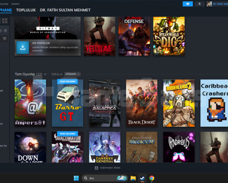Viewport: 228px width, 183px height.
Task: Open the Black Desert game cover
Action: tap(142, 103)
